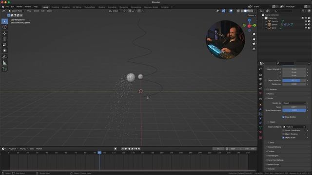Expand the Children panel
The height and width of the screenshot is (175, 312).
tap(271, 151)
